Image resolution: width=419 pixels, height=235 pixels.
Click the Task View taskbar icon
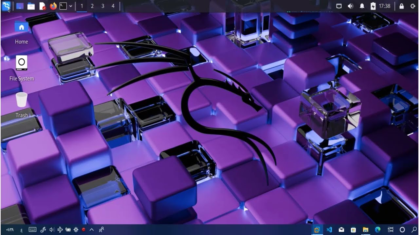tap(390, 230)
